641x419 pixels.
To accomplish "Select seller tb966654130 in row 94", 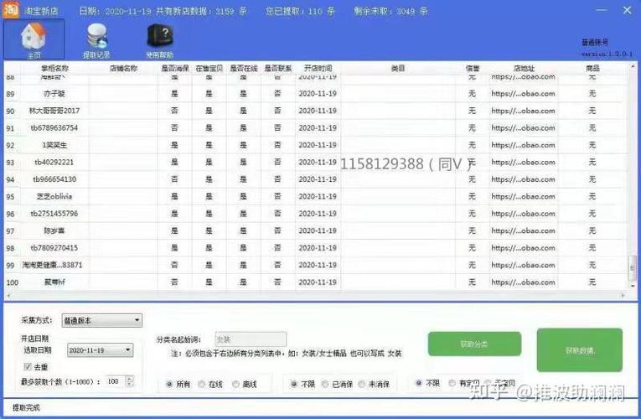I will [x=54, y=179].
